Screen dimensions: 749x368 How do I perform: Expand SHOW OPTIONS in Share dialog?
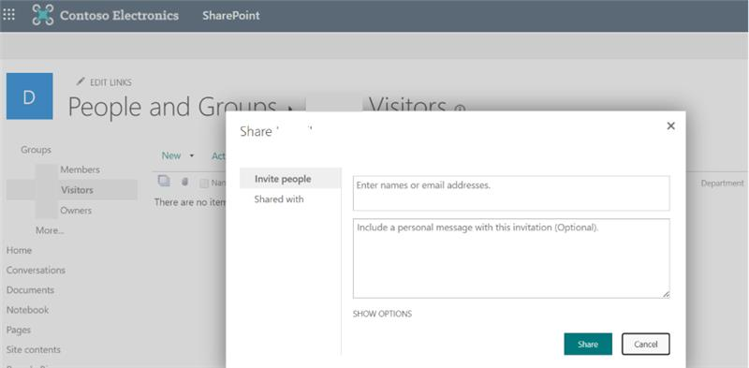click(x=382, y=314)
